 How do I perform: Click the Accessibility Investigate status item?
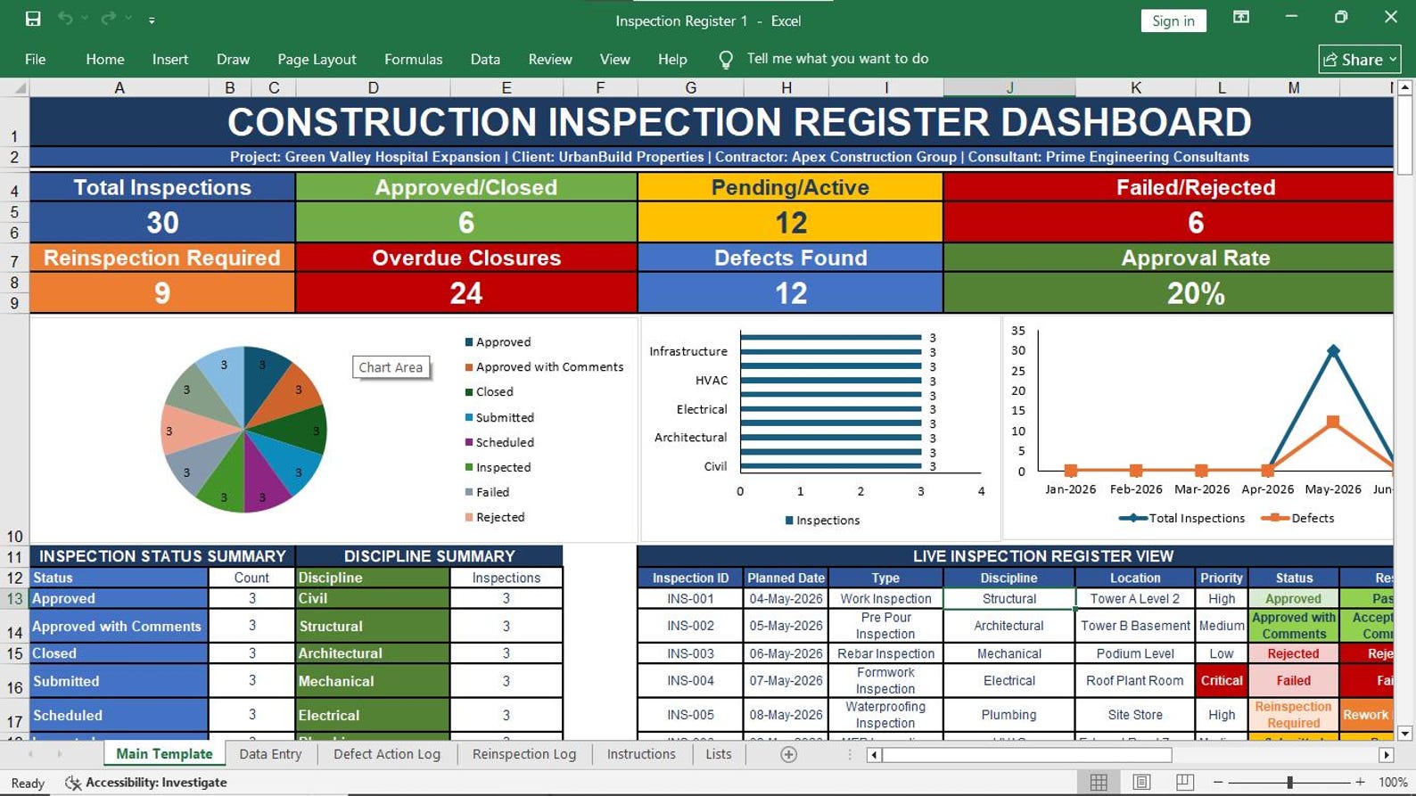147,783
